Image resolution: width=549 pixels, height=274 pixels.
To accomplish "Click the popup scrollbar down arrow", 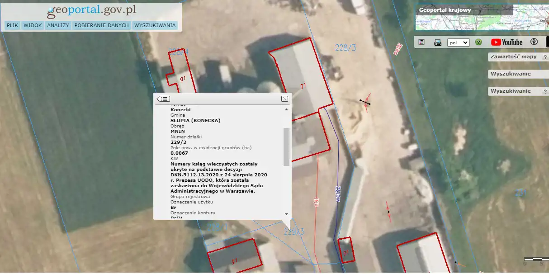I will pyautogui.click(x=286, y=214).
